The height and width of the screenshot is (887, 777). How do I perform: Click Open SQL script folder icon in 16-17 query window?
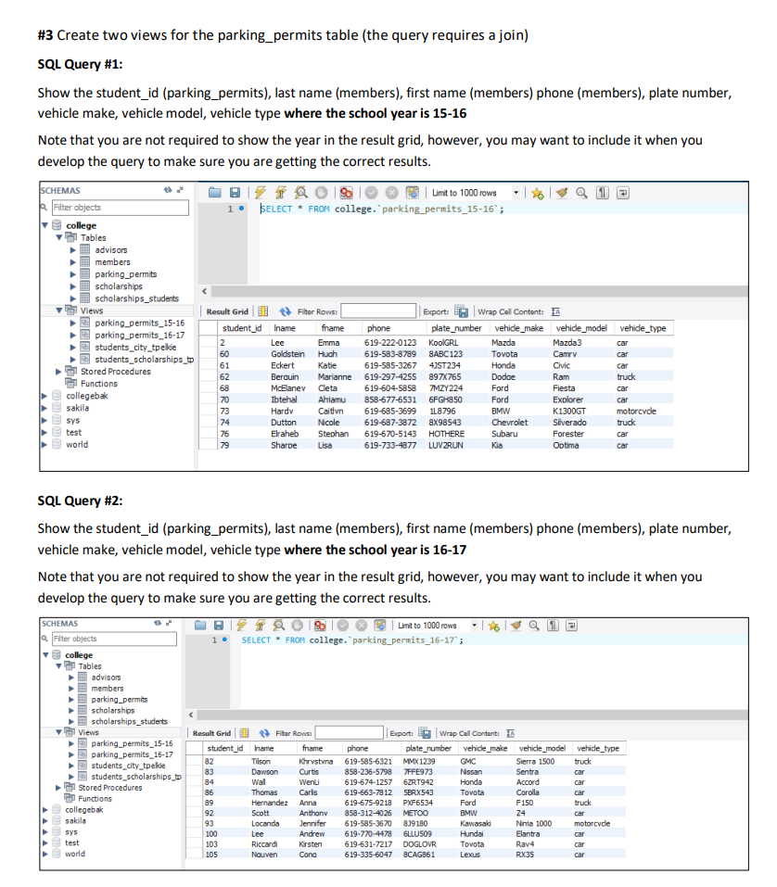click(x=200, y=625)
